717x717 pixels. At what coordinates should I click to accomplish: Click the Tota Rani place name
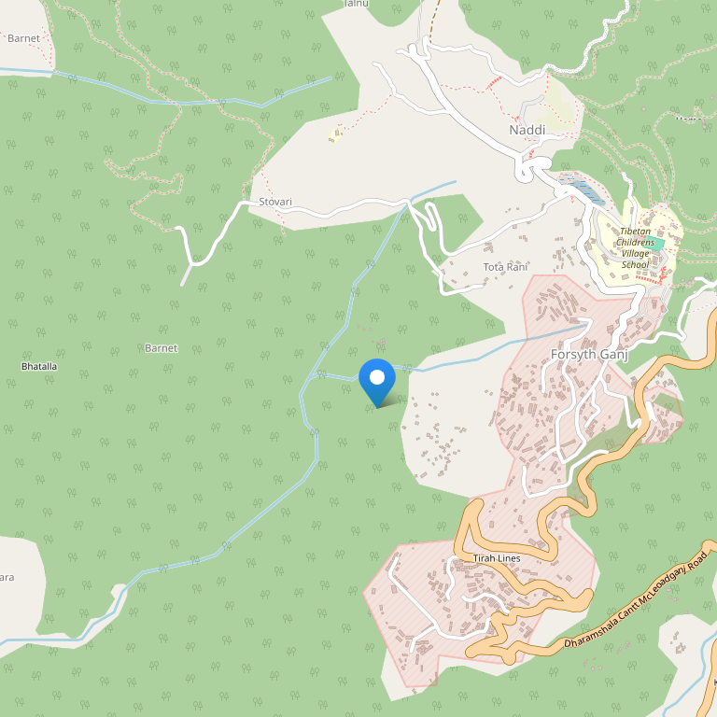[505, 267]
